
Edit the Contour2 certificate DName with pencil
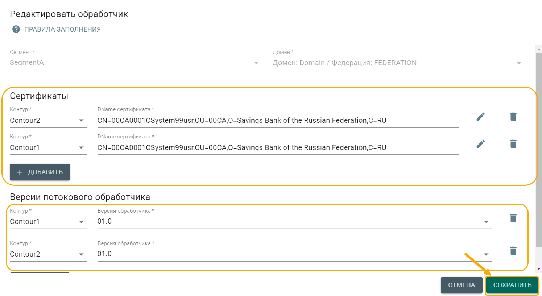(480, 117)
